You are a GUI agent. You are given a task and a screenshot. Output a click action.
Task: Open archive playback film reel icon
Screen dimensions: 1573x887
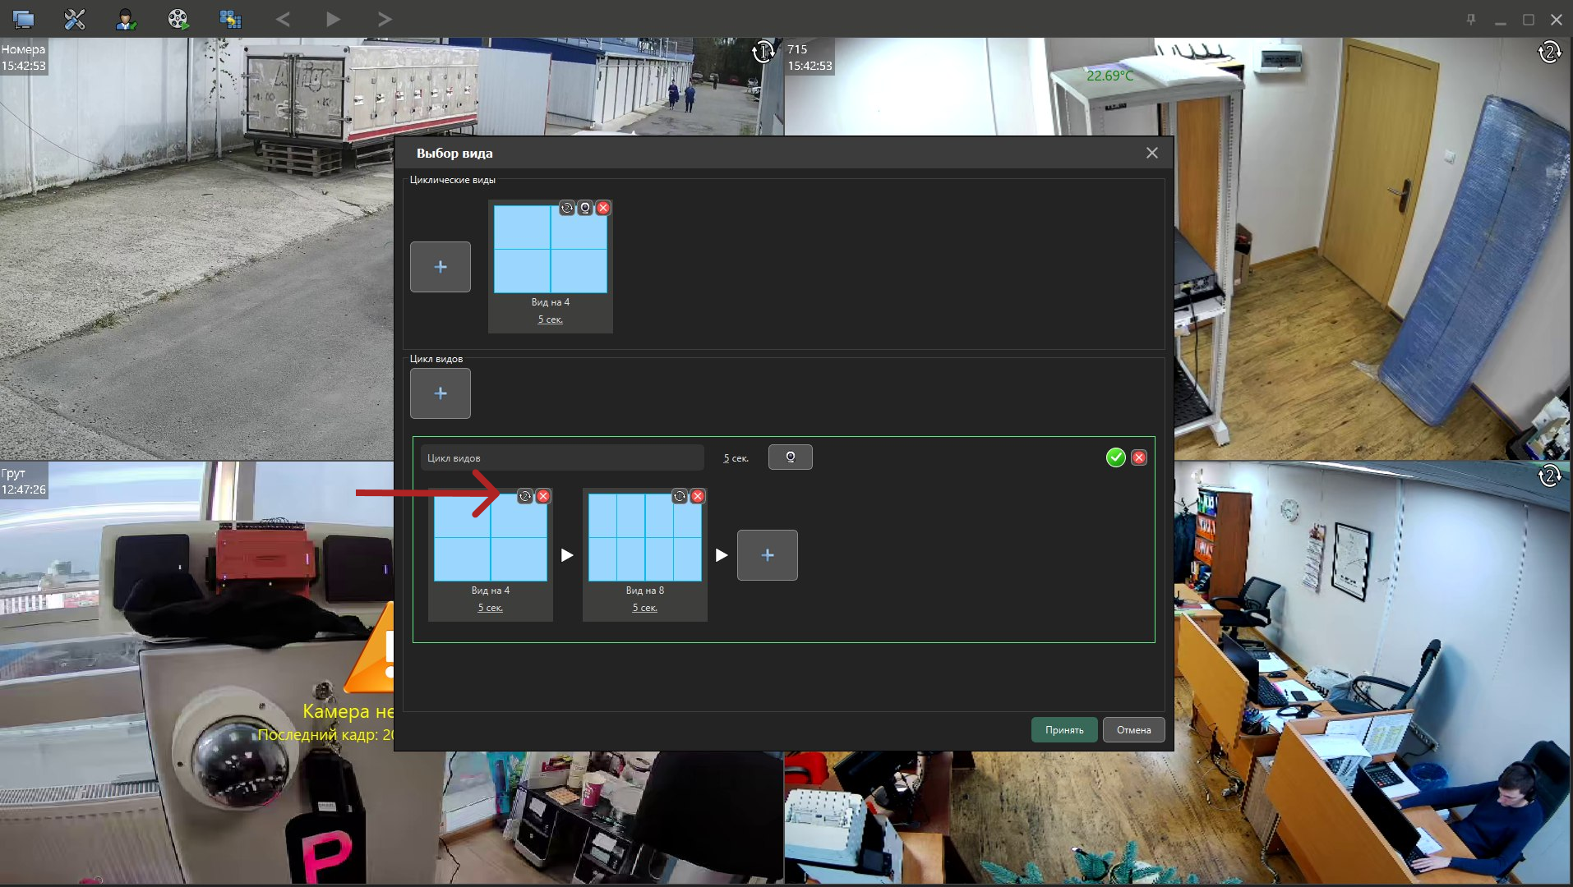click(178, 19)
